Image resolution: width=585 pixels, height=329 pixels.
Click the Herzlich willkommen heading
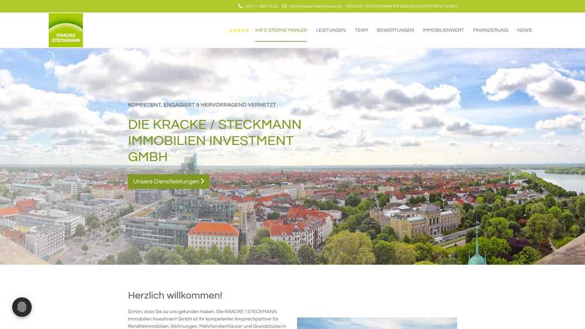[x=175, y=295]
